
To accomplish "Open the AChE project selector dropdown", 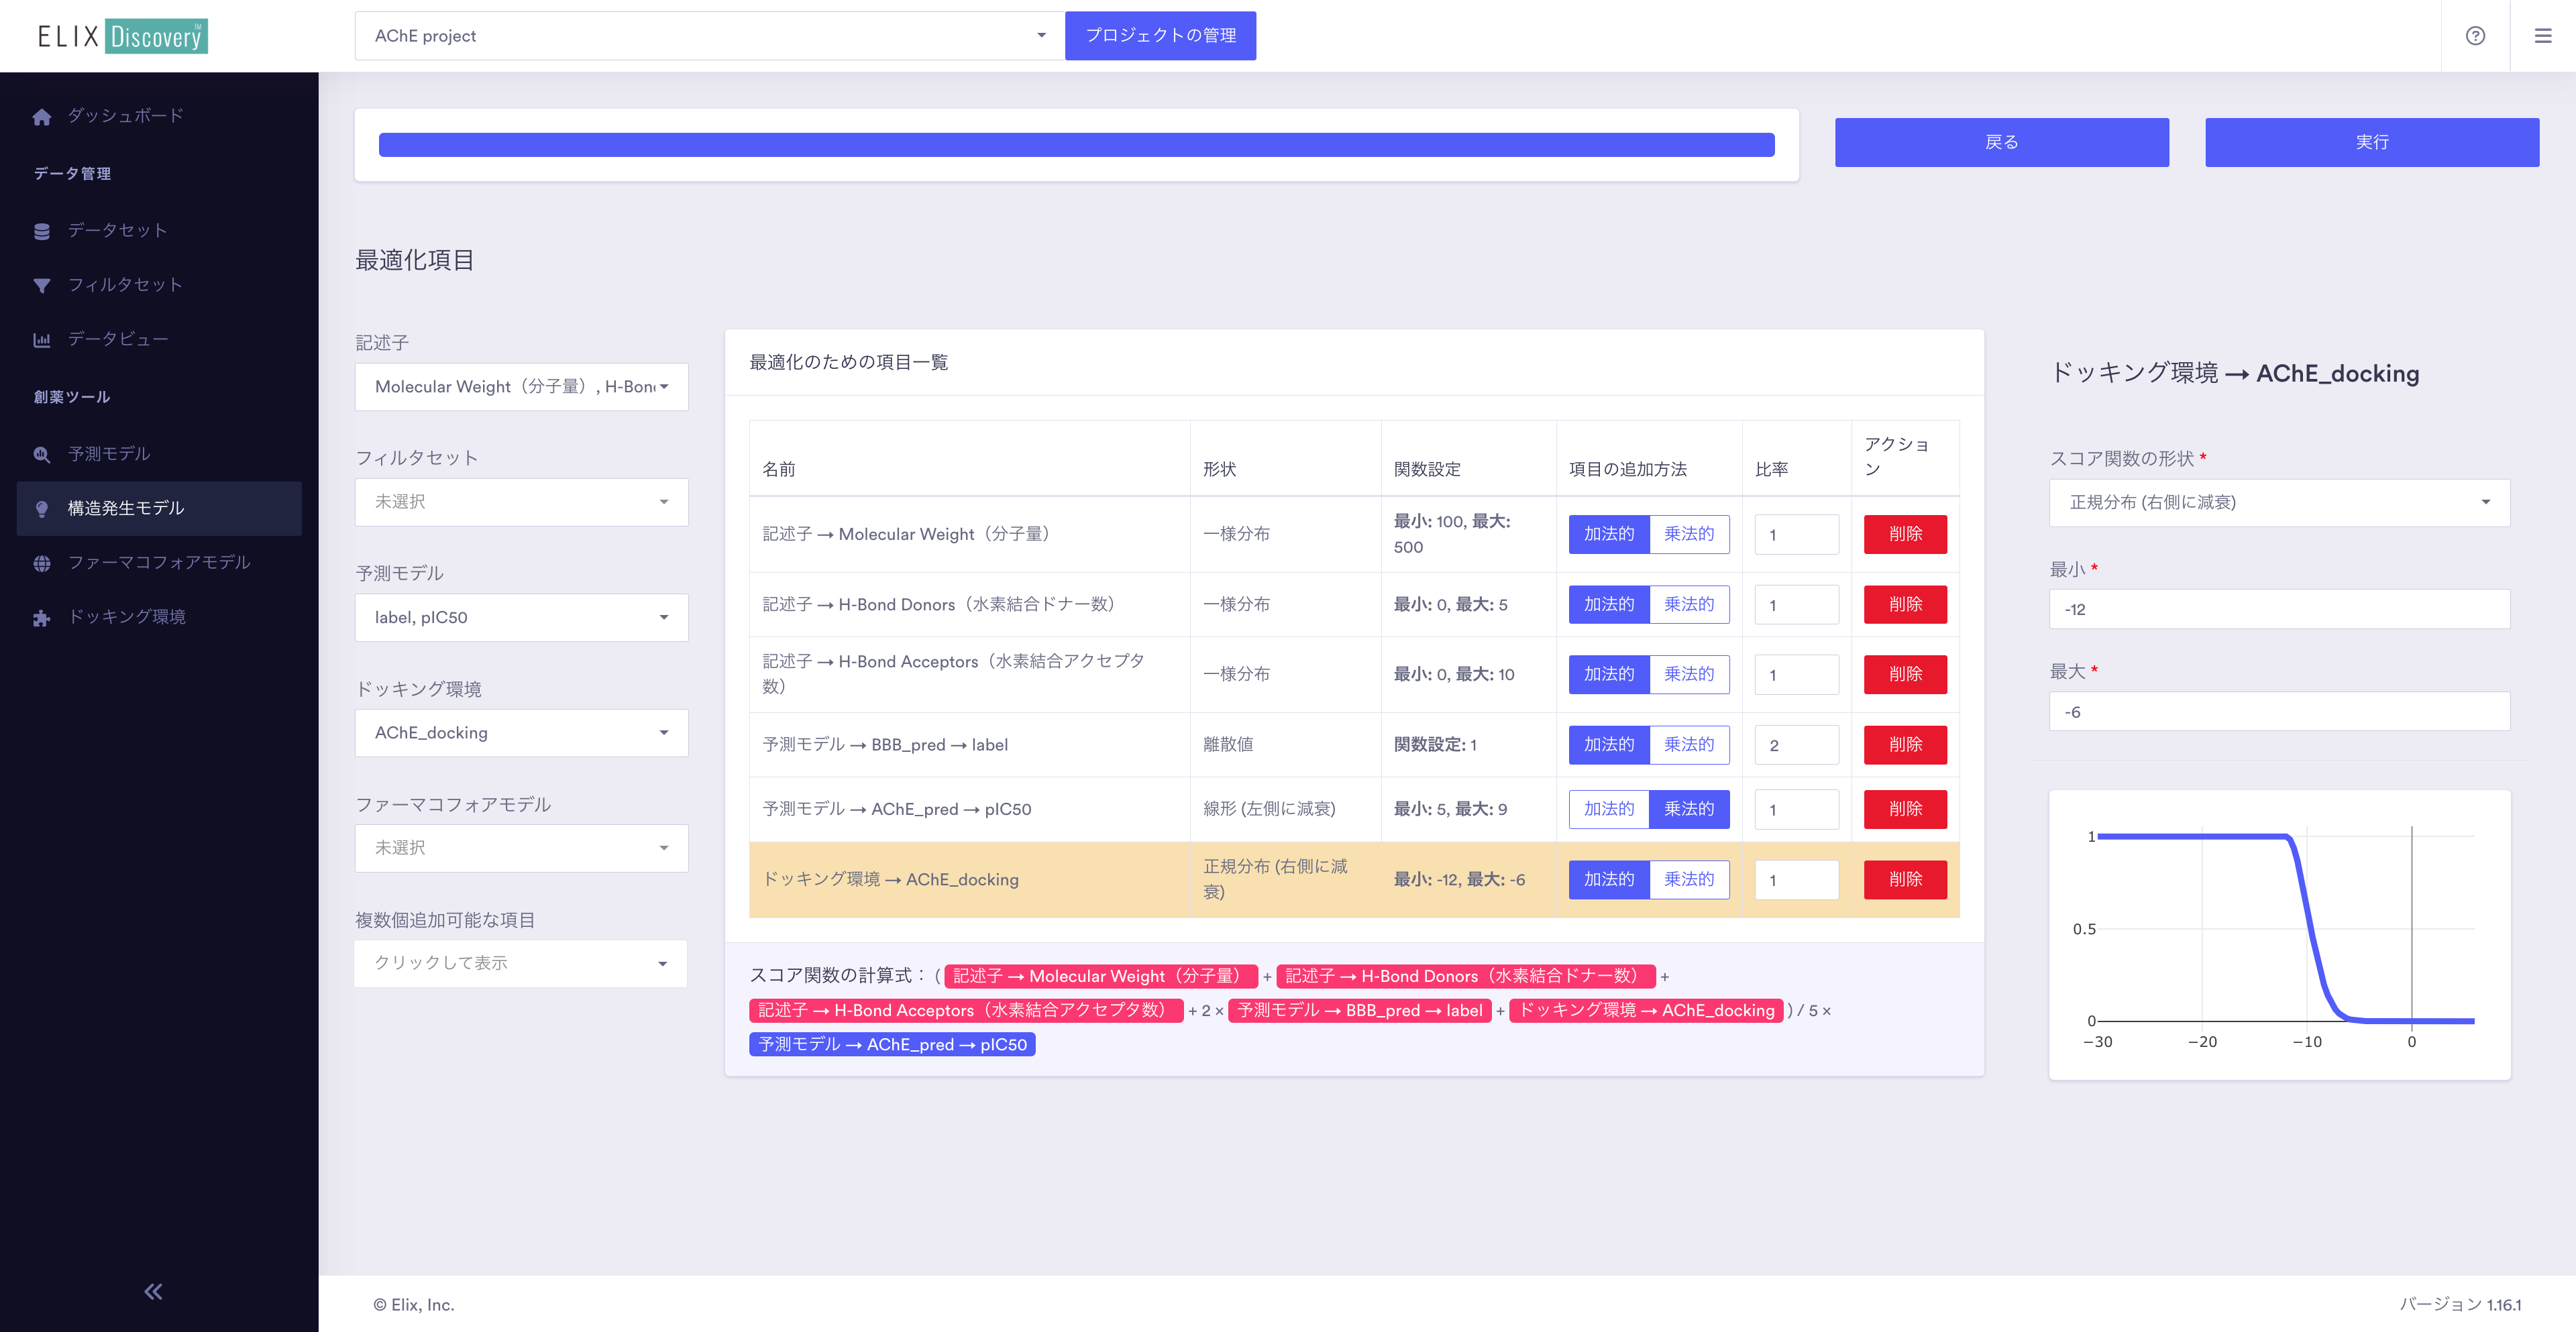I will click(x=709, y=36).
